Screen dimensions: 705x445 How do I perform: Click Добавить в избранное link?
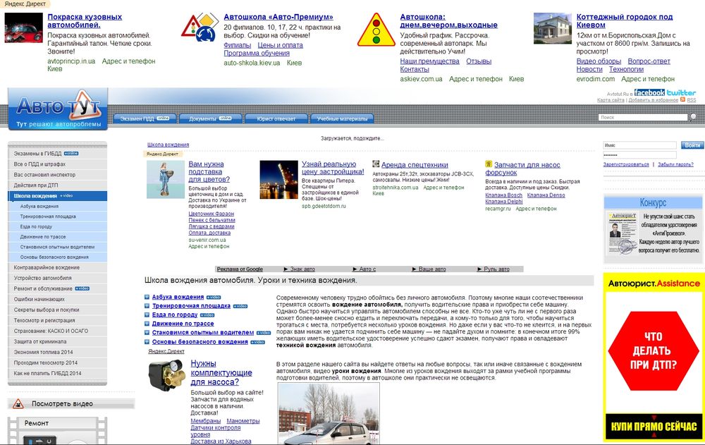coord(653,100)
